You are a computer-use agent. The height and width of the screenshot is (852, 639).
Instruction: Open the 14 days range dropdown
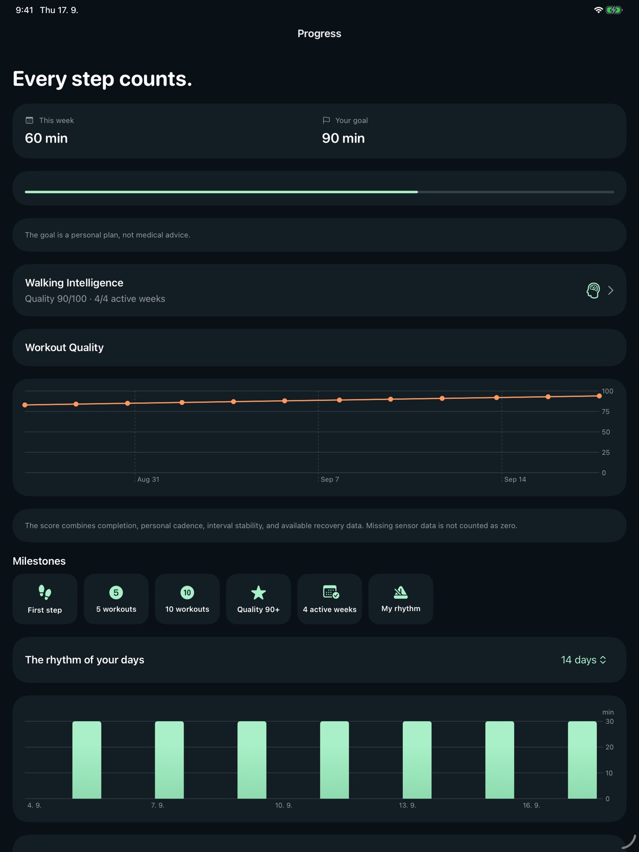coord(584,660)
